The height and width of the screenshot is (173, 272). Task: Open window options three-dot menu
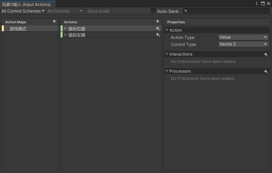[257, 4]
